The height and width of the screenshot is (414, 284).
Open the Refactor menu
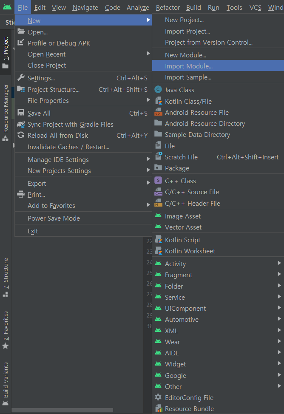(168, 7)
